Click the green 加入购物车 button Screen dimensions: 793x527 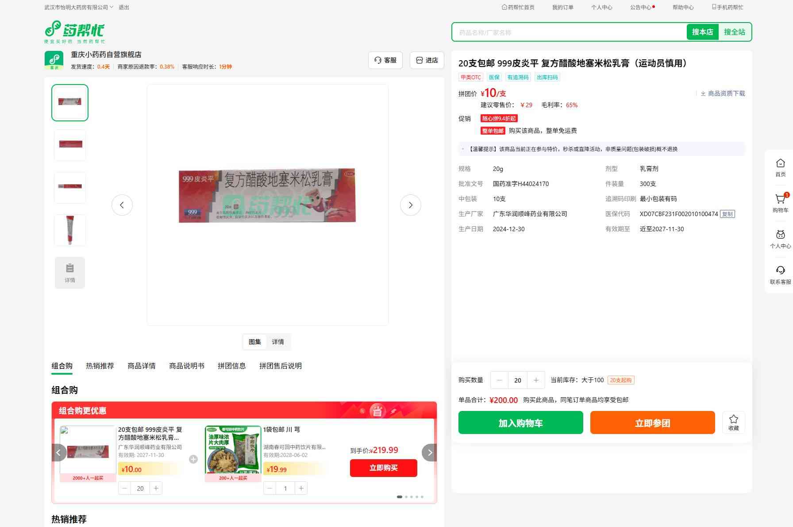(x=520, y=422)
